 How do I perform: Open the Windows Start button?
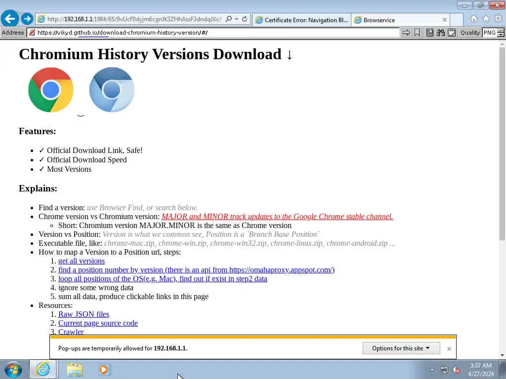(x=13, y=369)
